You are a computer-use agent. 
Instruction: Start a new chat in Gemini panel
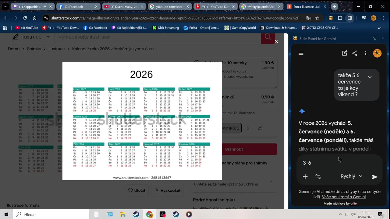pos(345,53)
